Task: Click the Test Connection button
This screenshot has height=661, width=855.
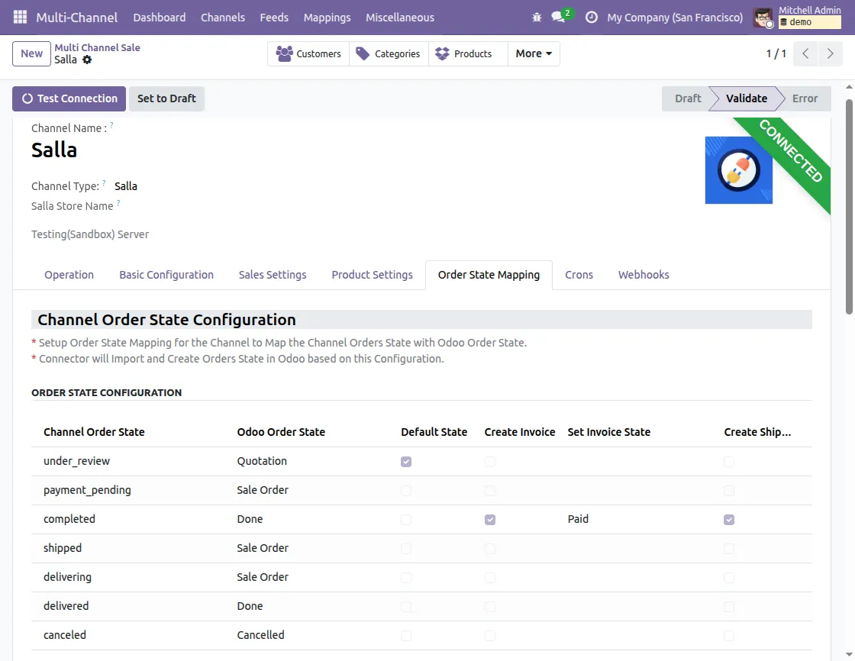Action: coord(69,98)
